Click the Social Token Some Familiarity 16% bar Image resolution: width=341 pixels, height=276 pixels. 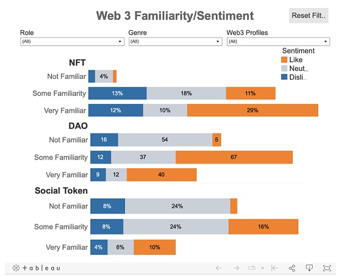263,227
